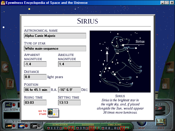The height and width of the screenshot is (131, 175).
Task: Click the longitude value 117 display
Action: click(55, 128)
